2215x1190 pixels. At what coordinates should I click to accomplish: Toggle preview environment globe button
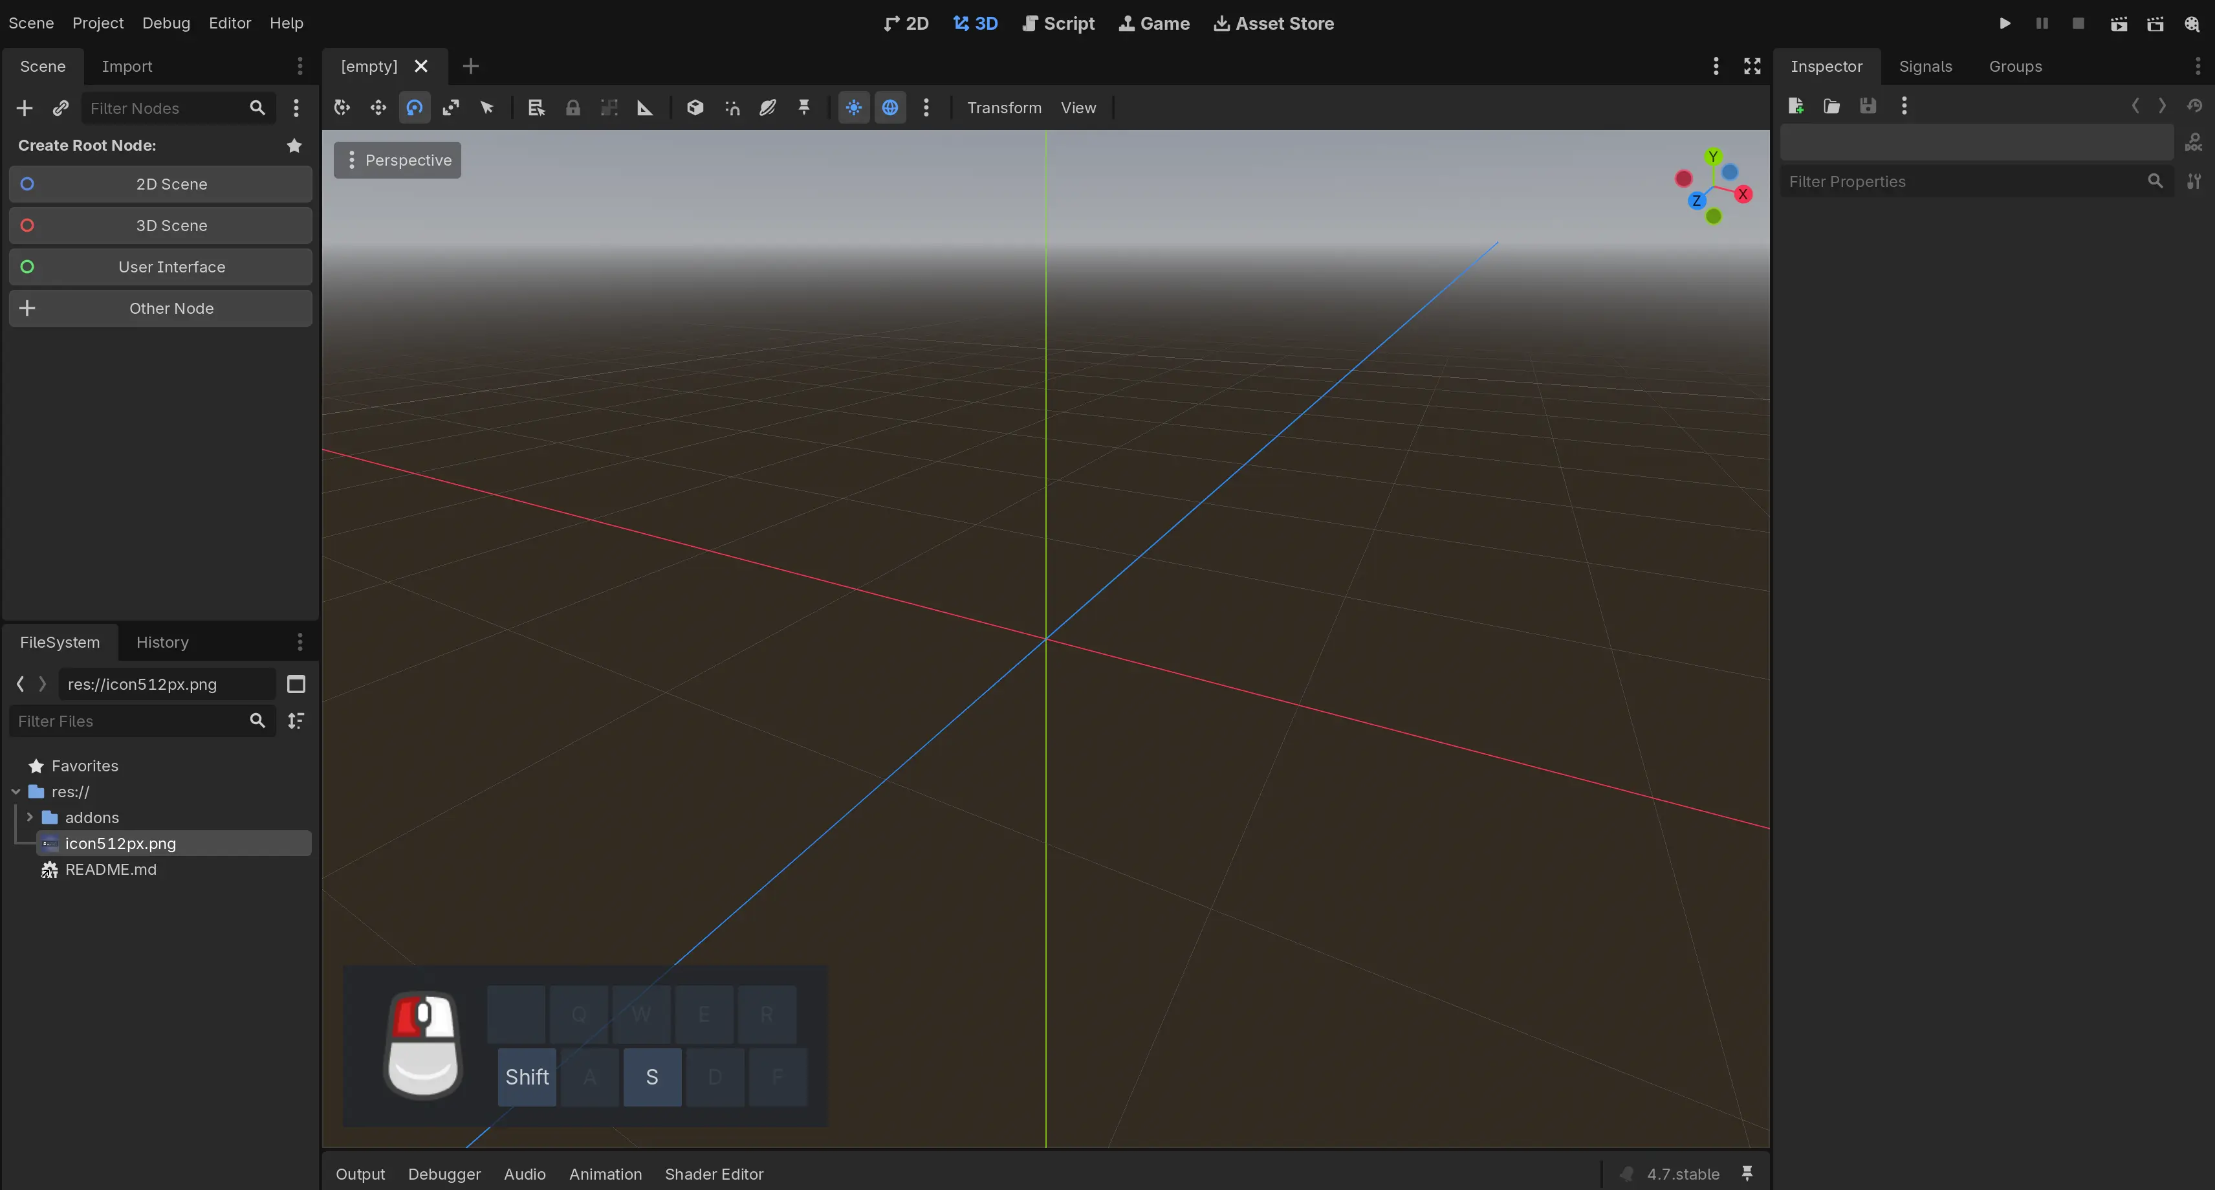[890, 107]
